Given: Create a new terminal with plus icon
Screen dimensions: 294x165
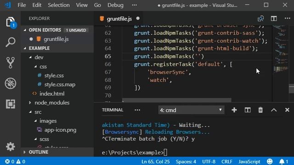Looking at the screenshot, I should (x=234, y=110).
